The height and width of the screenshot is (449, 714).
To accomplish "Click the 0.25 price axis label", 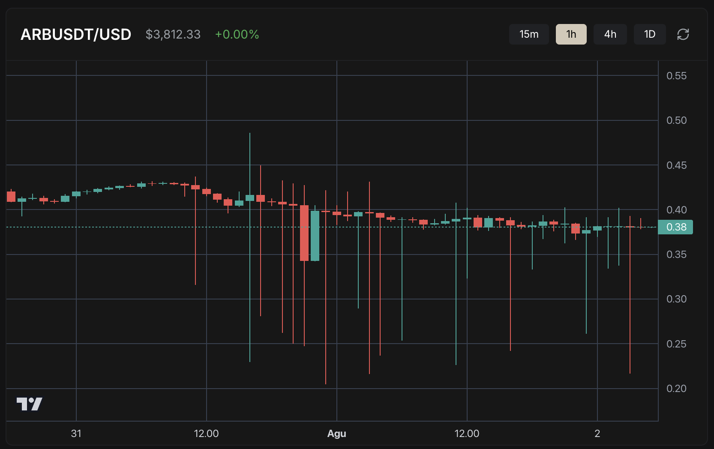I will pos(676,344).
